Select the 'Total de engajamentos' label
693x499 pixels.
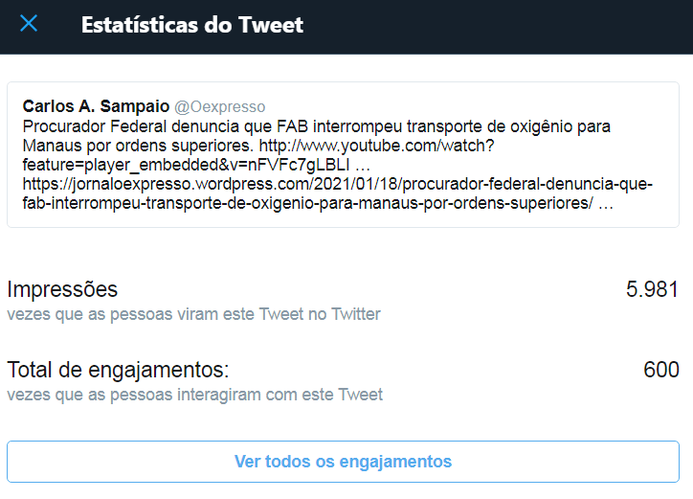pyautogui.click(x=118, y=370)
